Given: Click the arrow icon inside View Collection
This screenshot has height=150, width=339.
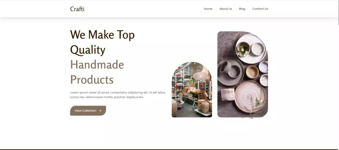Looking at the screenshot, I should pyautogui.click(x=100, y=111).
